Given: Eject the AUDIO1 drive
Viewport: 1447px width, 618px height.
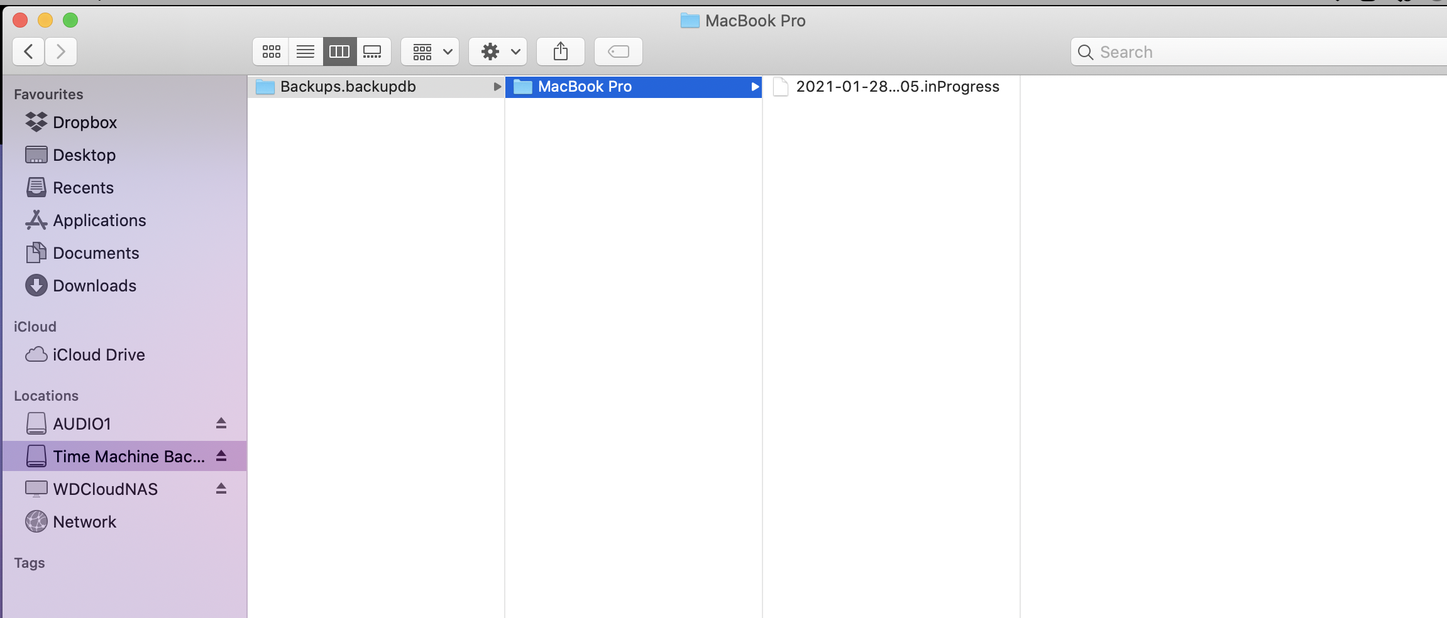Looking at the screenshot, I should click(221, 423).
